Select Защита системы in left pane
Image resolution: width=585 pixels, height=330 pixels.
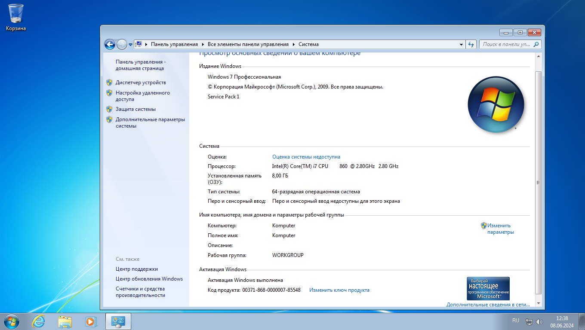click(135, 109)
